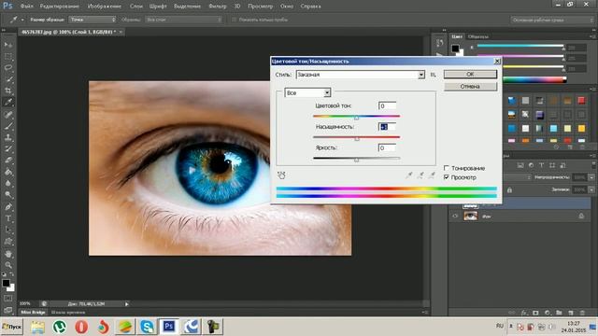
Task: Click the Цветовой тон slider handle
Action: point(357,118)
